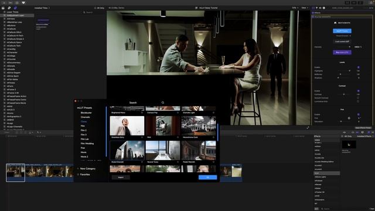Click the search field in titles browser

pos(93,12)
